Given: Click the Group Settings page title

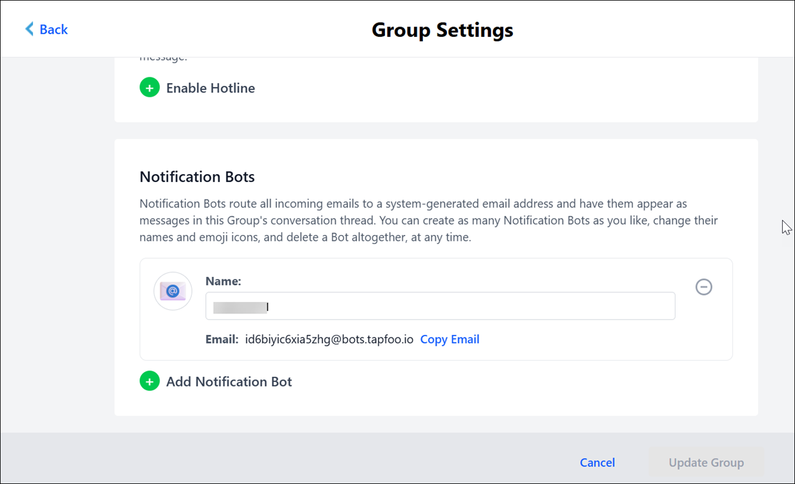Looking at the screenshot, I should point(442,30).
